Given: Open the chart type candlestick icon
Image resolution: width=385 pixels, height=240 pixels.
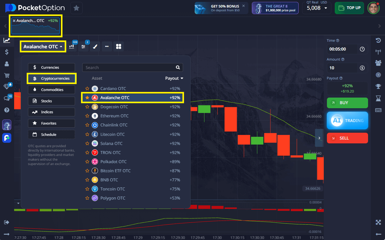Looking at the screenshot, I should click(x=72, y=46).
